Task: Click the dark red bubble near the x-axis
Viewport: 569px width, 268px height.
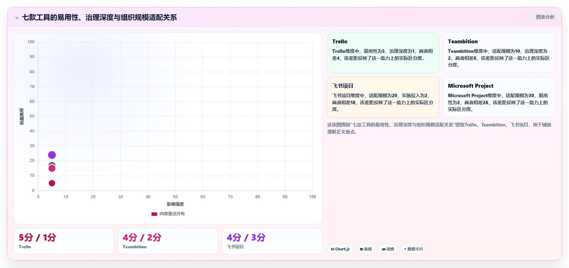Action: click(x=52, y=183)
